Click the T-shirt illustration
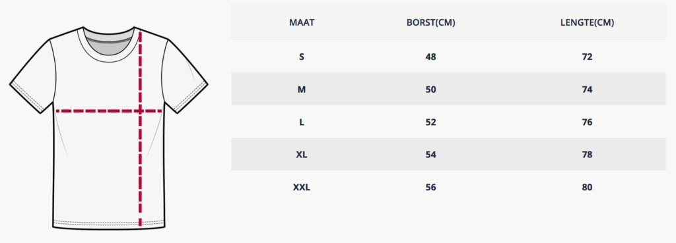The height and width of the screenshot is (243, 676). coord(109,128)
